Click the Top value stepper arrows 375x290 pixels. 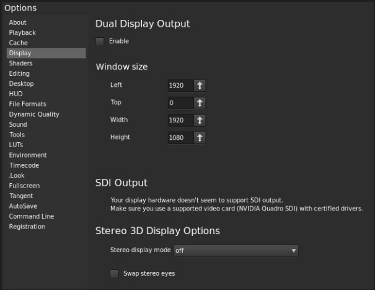pyautogui.click(x=200, y=103)
